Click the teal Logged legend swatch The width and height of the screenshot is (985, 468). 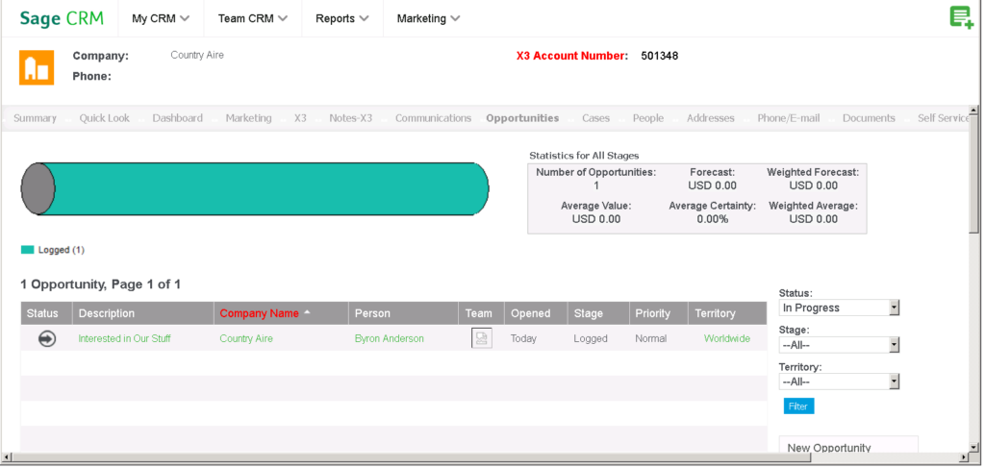[27, 250]
